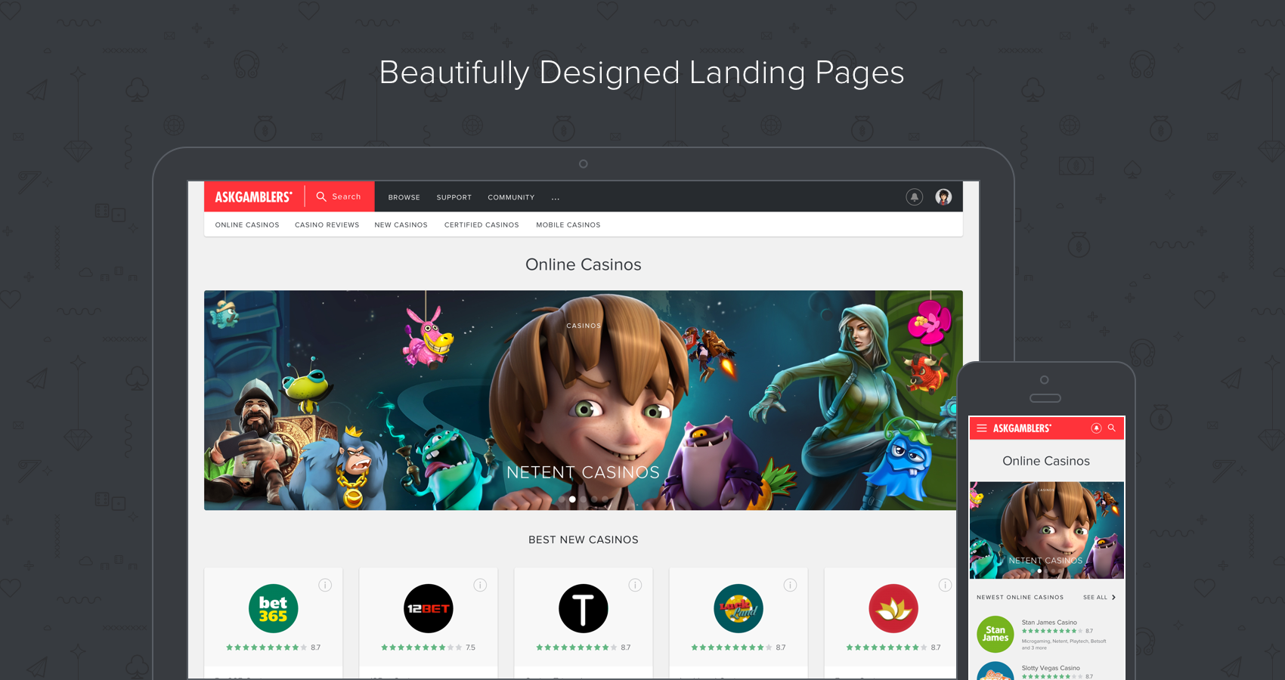Open the black T casino logo
This screenshot has height=680, width=1285.
(583, 608)
